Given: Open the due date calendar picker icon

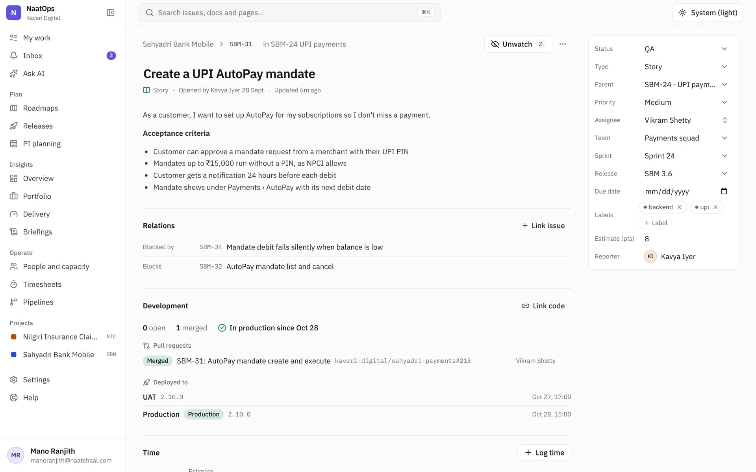Looking at the screenshot, I should (x=724, y=192).
